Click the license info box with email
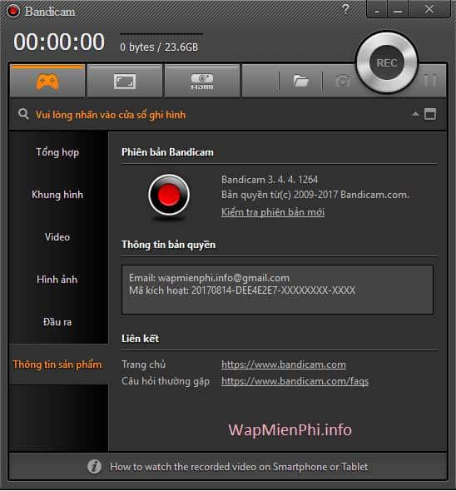 [x=277, y=290]
